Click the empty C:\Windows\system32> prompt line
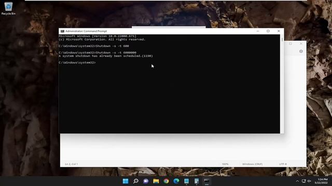The height and width of the screenshot is (186, 332). click(77, 63)
